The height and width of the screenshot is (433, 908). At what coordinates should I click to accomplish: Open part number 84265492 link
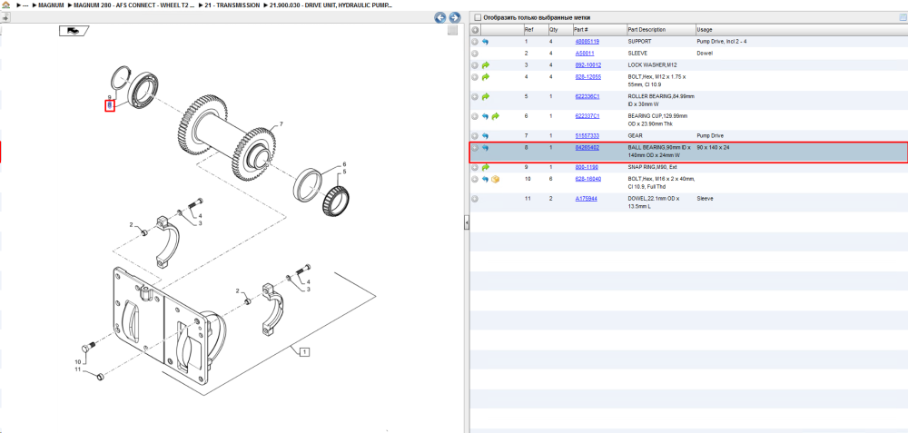point(587,148)
